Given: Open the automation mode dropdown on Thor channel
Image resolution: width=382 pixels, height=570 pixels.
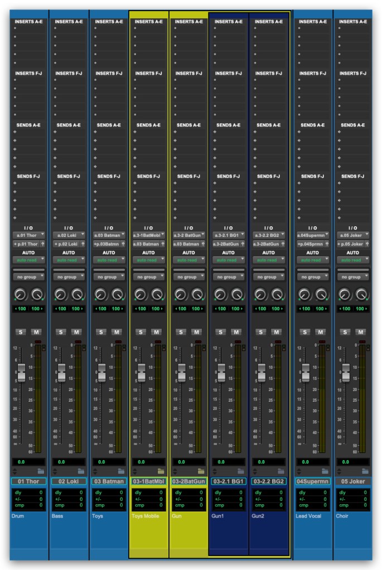Looking at the screenshot, I should click(28, 260).
